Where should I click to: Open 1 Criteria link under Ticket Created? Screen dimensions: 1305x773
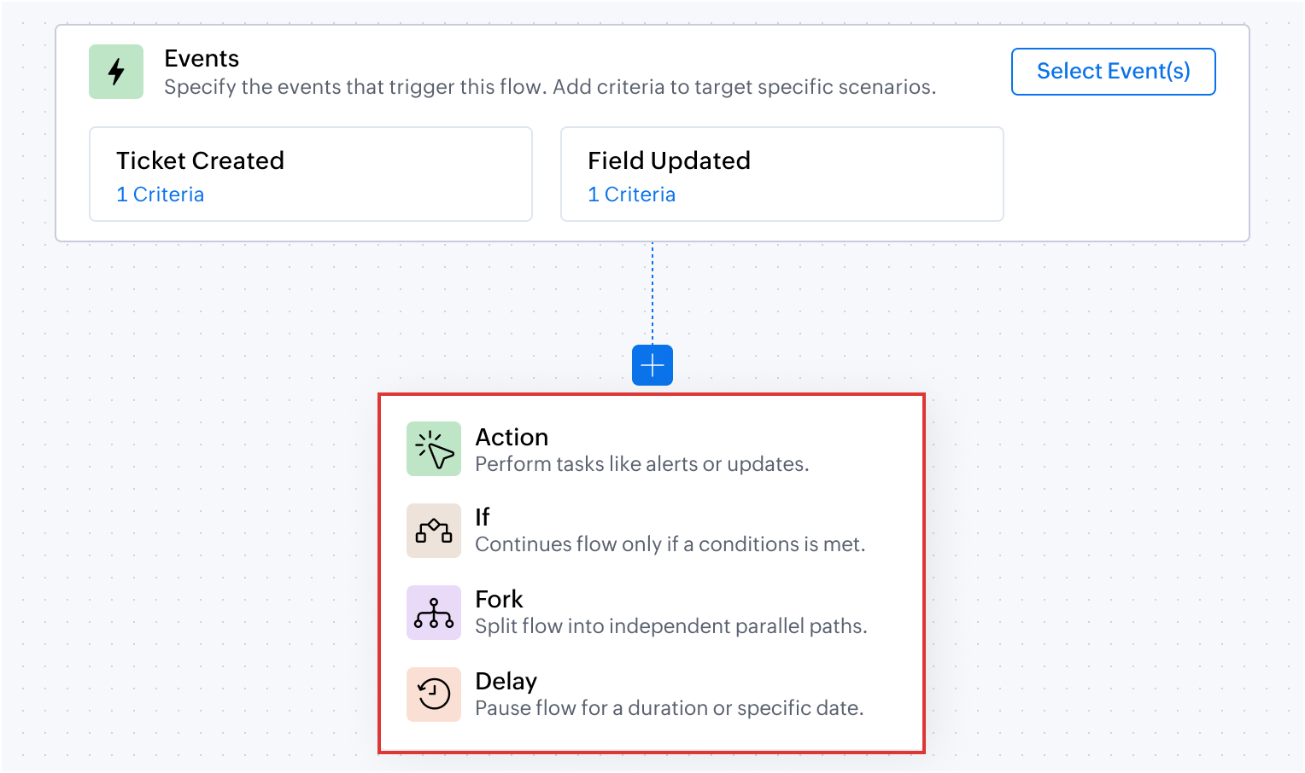(160, 195)
